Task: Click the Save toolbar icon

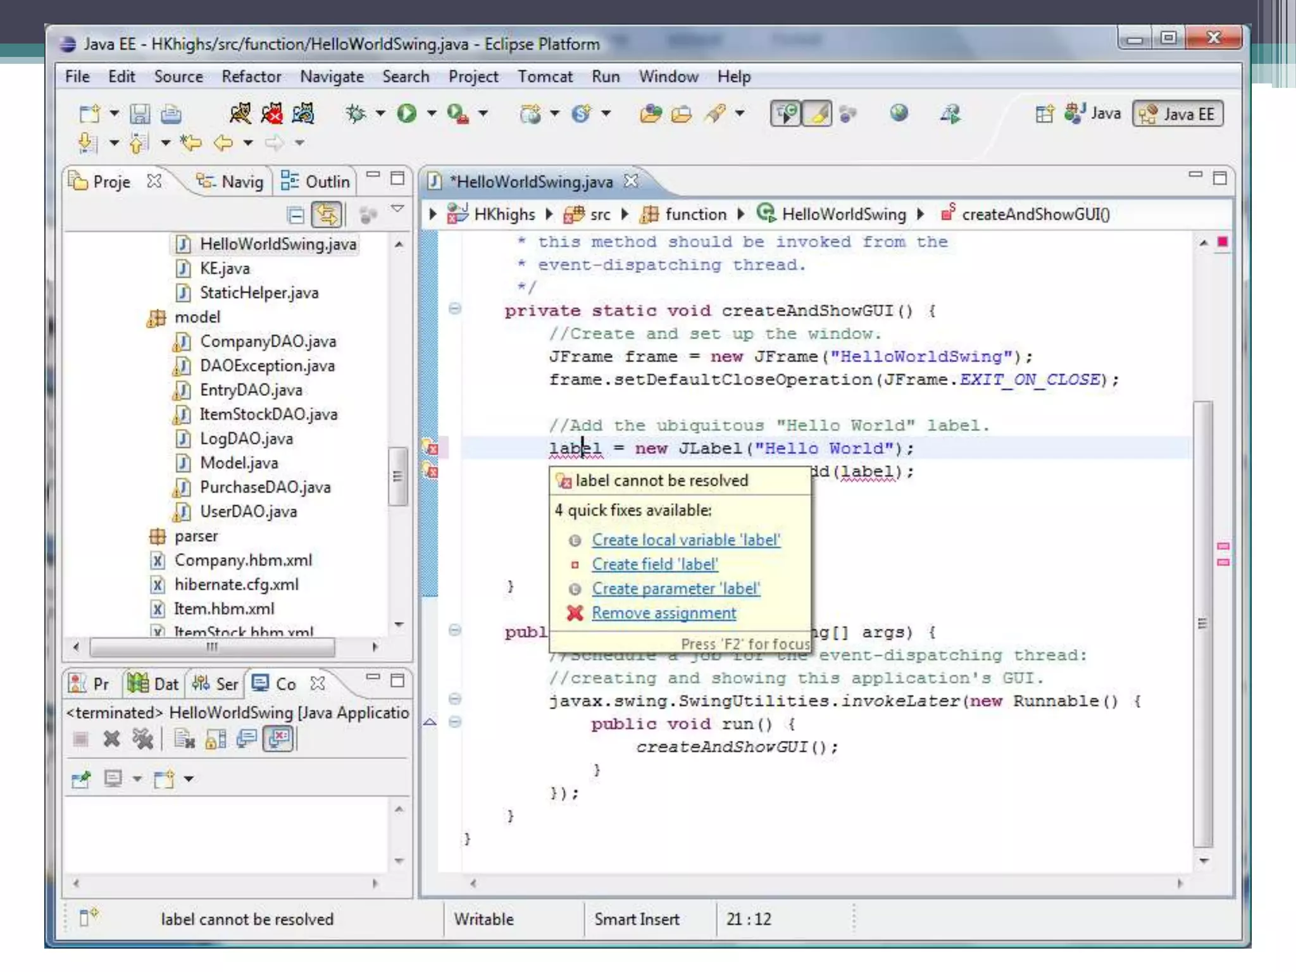Action: point(140,114)
